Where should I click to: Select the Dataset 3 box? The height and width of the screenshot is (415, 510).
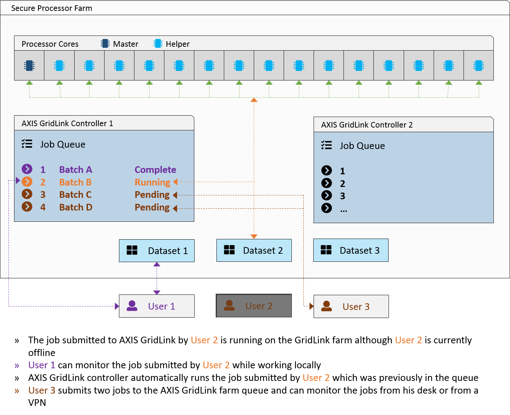pos(351,250)
